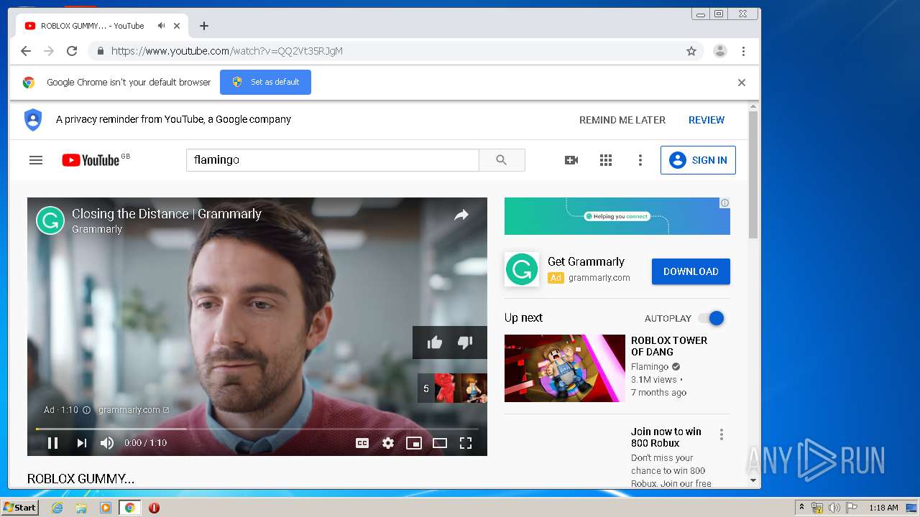Viewport: 920px width, 517px height.
Task: Click the system clock 1:18 AM
Action: point(883,508)
